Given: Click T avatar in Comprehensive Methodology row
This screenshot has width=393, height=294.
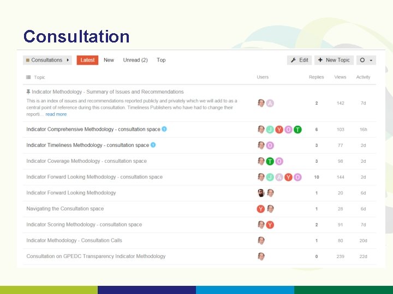Looking at the screenshot, I should coord(297,130).
